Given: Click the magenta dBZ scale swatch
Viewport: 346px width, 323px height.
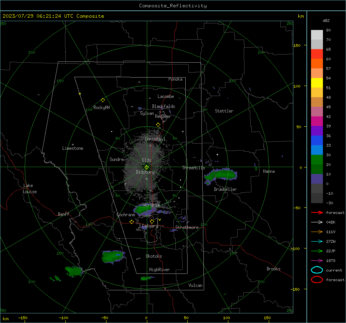Looking at the screenshot, I should click(x=317, y=121).
